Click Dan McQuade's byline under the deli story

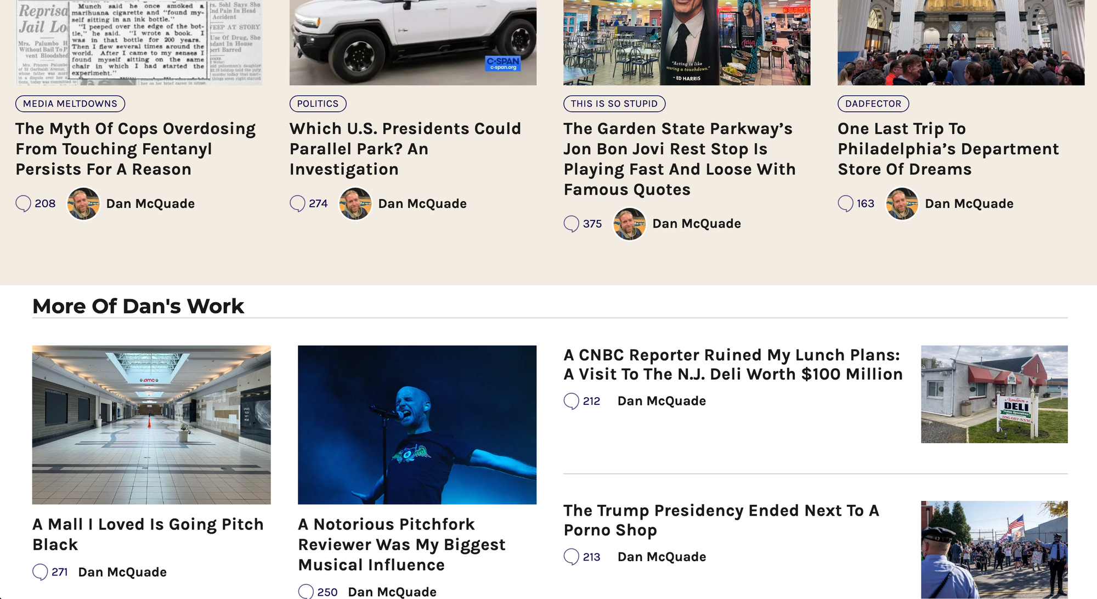tap(662, 401)
